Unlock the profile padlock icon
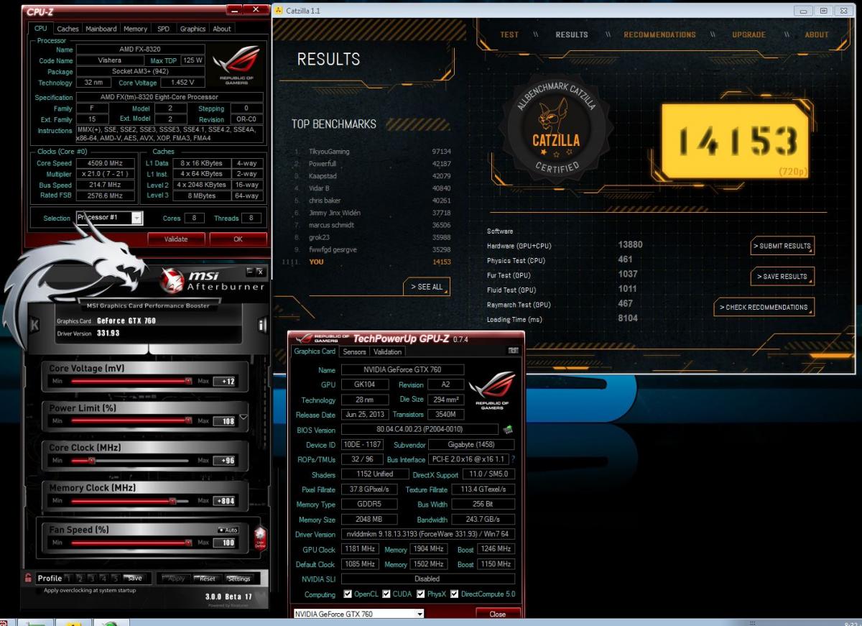The width and height of the screenshot is (862, 626). click(x=28, y=578)
